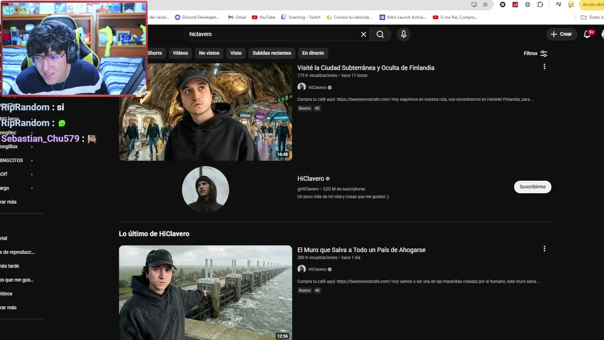Viewport: 604px width, 340px height.
Task: Click the 2,02 M de suscriptores text
Action: point(344,189)
